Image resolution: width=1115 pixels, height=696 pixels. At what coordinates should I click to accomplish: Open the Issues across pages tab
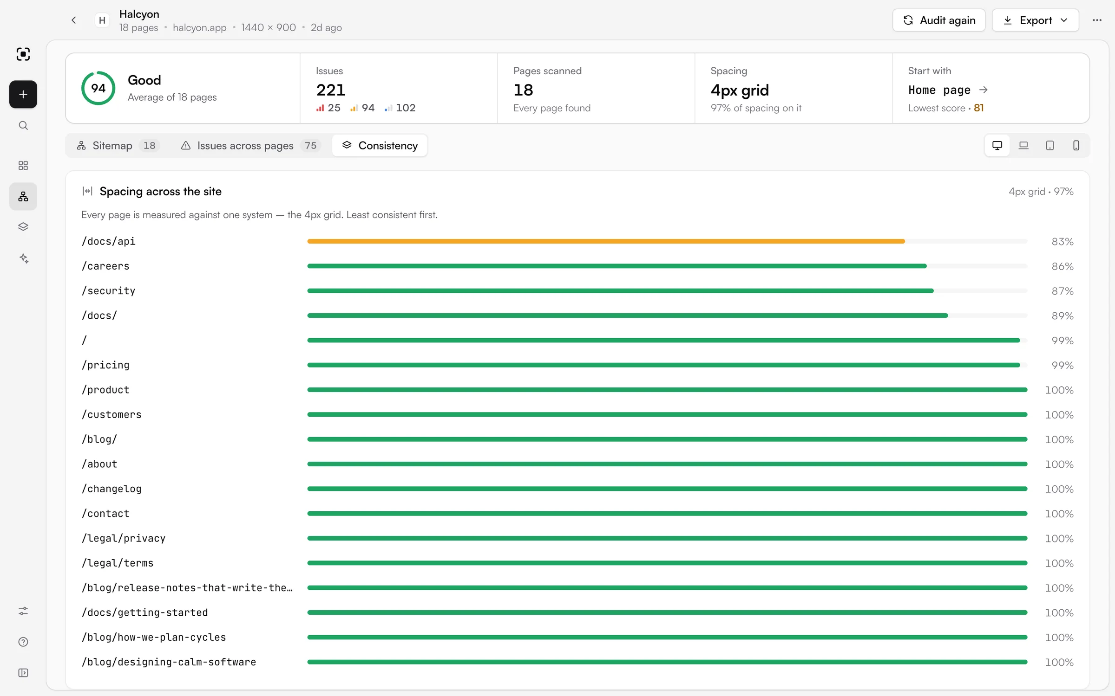point(250,146)
